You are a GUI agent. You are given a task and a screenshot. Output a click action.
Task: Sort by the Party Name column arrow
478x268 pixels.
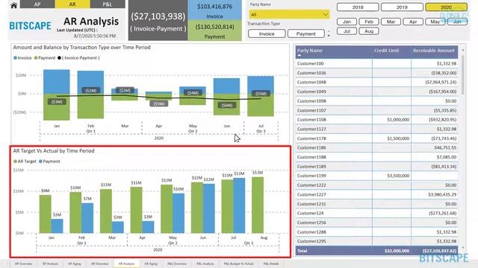(299, 56)
